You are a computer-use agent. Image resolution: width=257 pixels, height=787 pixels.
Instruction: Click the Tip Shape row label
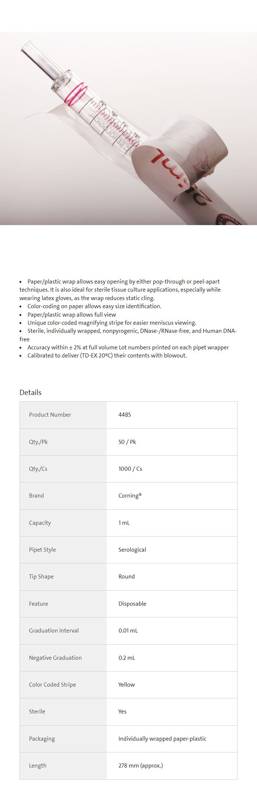coord(41,577)
